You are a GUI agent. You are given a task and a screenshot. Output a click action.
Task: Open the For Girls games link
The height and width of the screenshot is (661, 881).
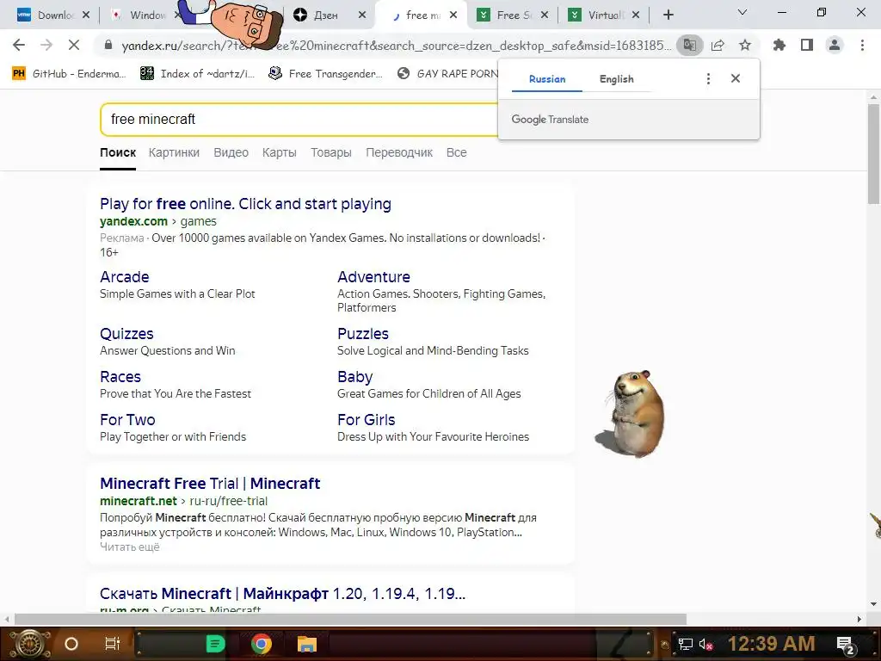367,420
